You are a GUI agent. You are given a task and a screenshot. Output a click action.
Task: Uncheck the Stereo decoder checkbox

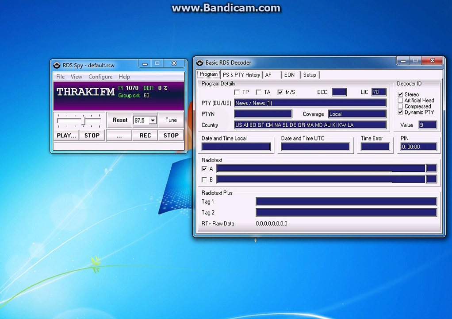(400, 94)
